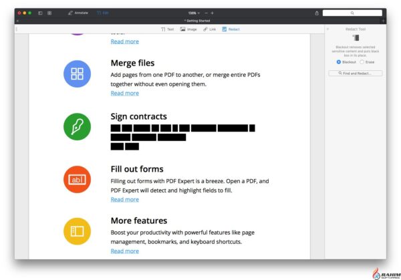Click text 'Add pages from one PDF to another'

point(157,75)
